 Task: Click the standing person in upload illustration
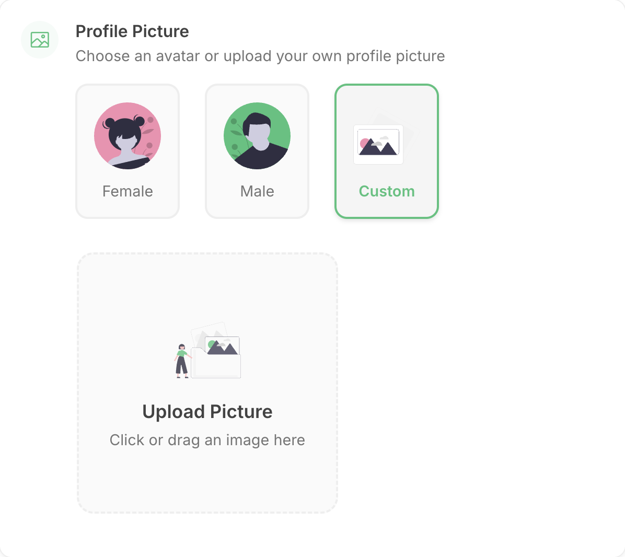(181, 361)
